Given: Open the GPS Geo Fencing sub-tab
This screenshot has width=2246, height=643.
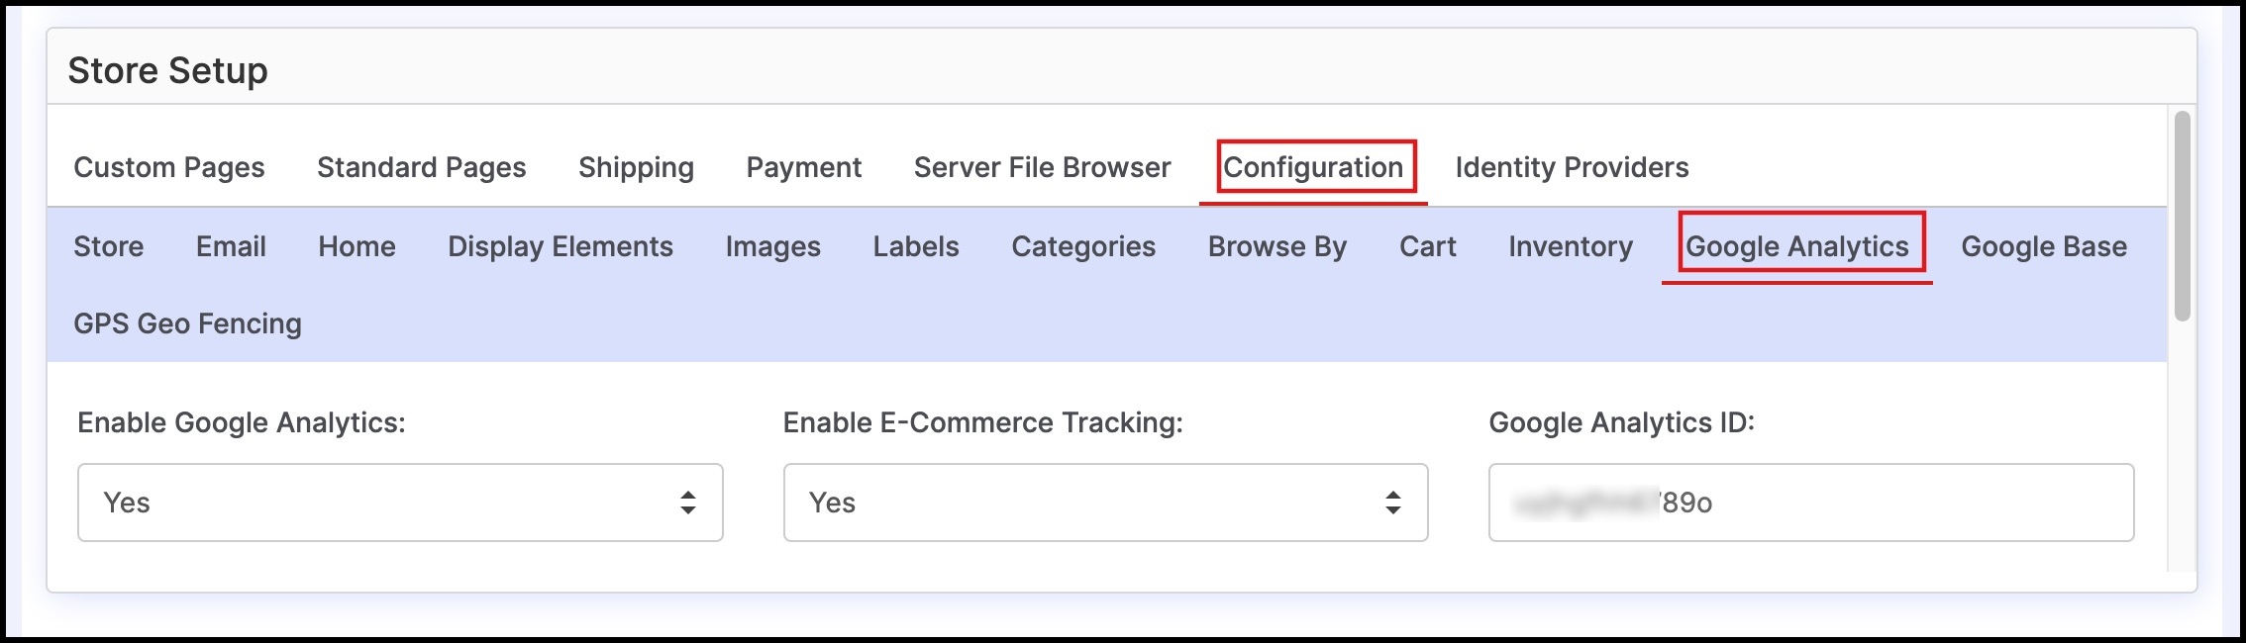Looking at the screenshot, I should click(188, 323).
